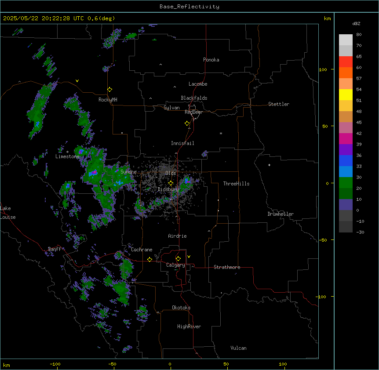Select the yellow 51-54 dBZ legend swatch

[x=346, y=94]
